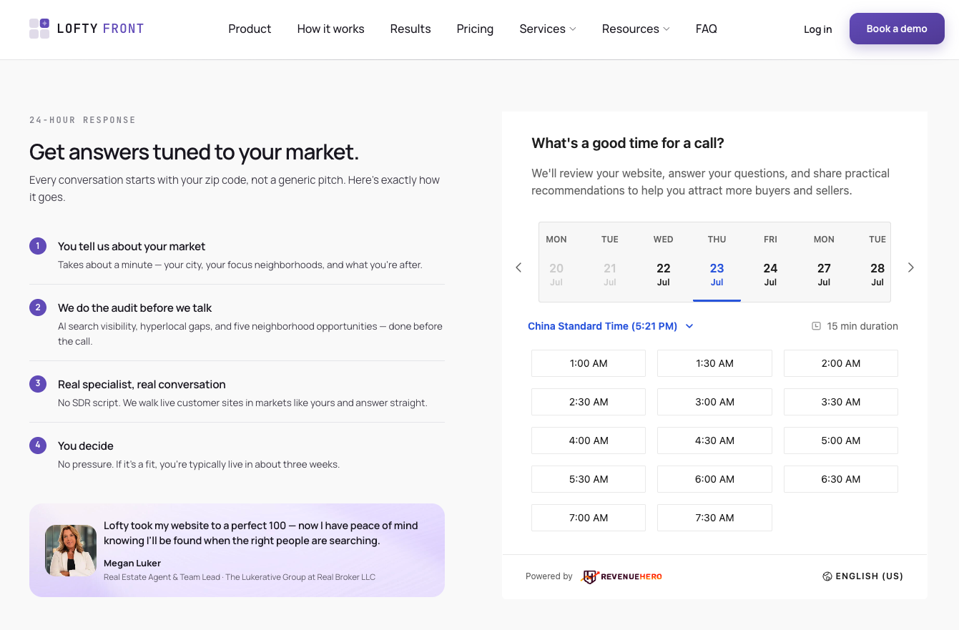Open the Pricing menu item
959x630 pixels.
[x=475, y=29]
